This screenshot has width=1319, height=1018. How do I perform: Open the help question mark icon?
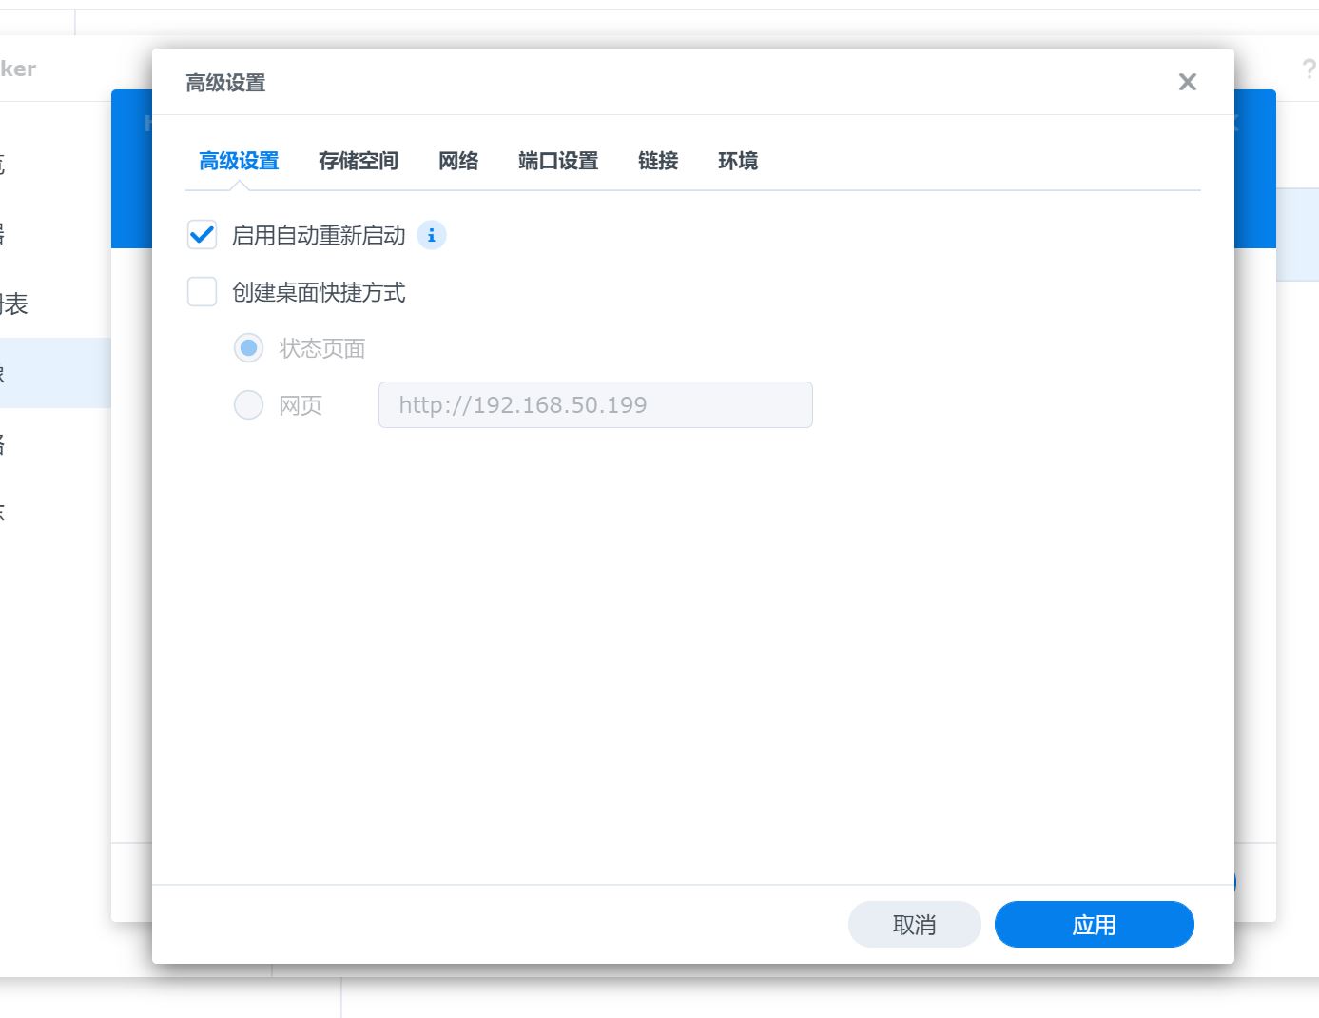pos(1309,69)
